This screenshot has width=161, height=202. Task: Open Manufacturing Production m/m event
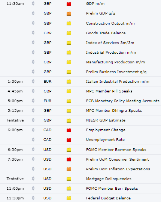115,62
